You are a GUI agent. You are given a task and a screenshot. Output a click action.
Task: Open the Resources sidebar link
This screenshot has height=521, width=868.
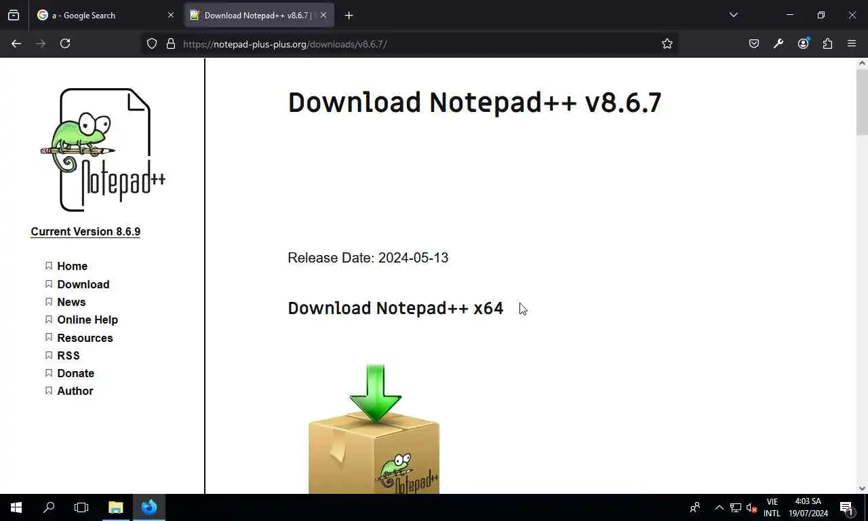(85, 338)
